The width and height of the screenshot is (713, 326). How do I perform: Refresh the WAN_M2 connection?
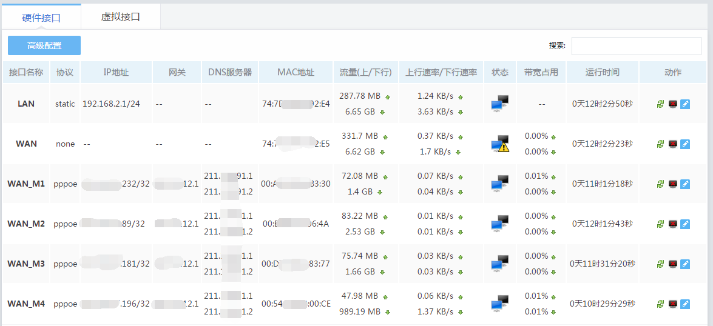[661, 224]
